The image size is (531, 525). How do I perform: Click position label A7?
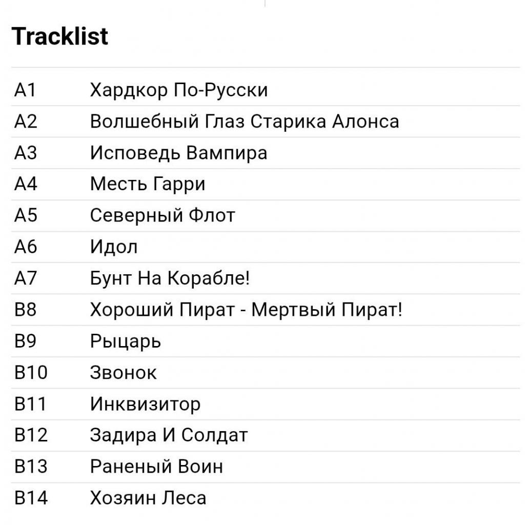coord(26,278)
